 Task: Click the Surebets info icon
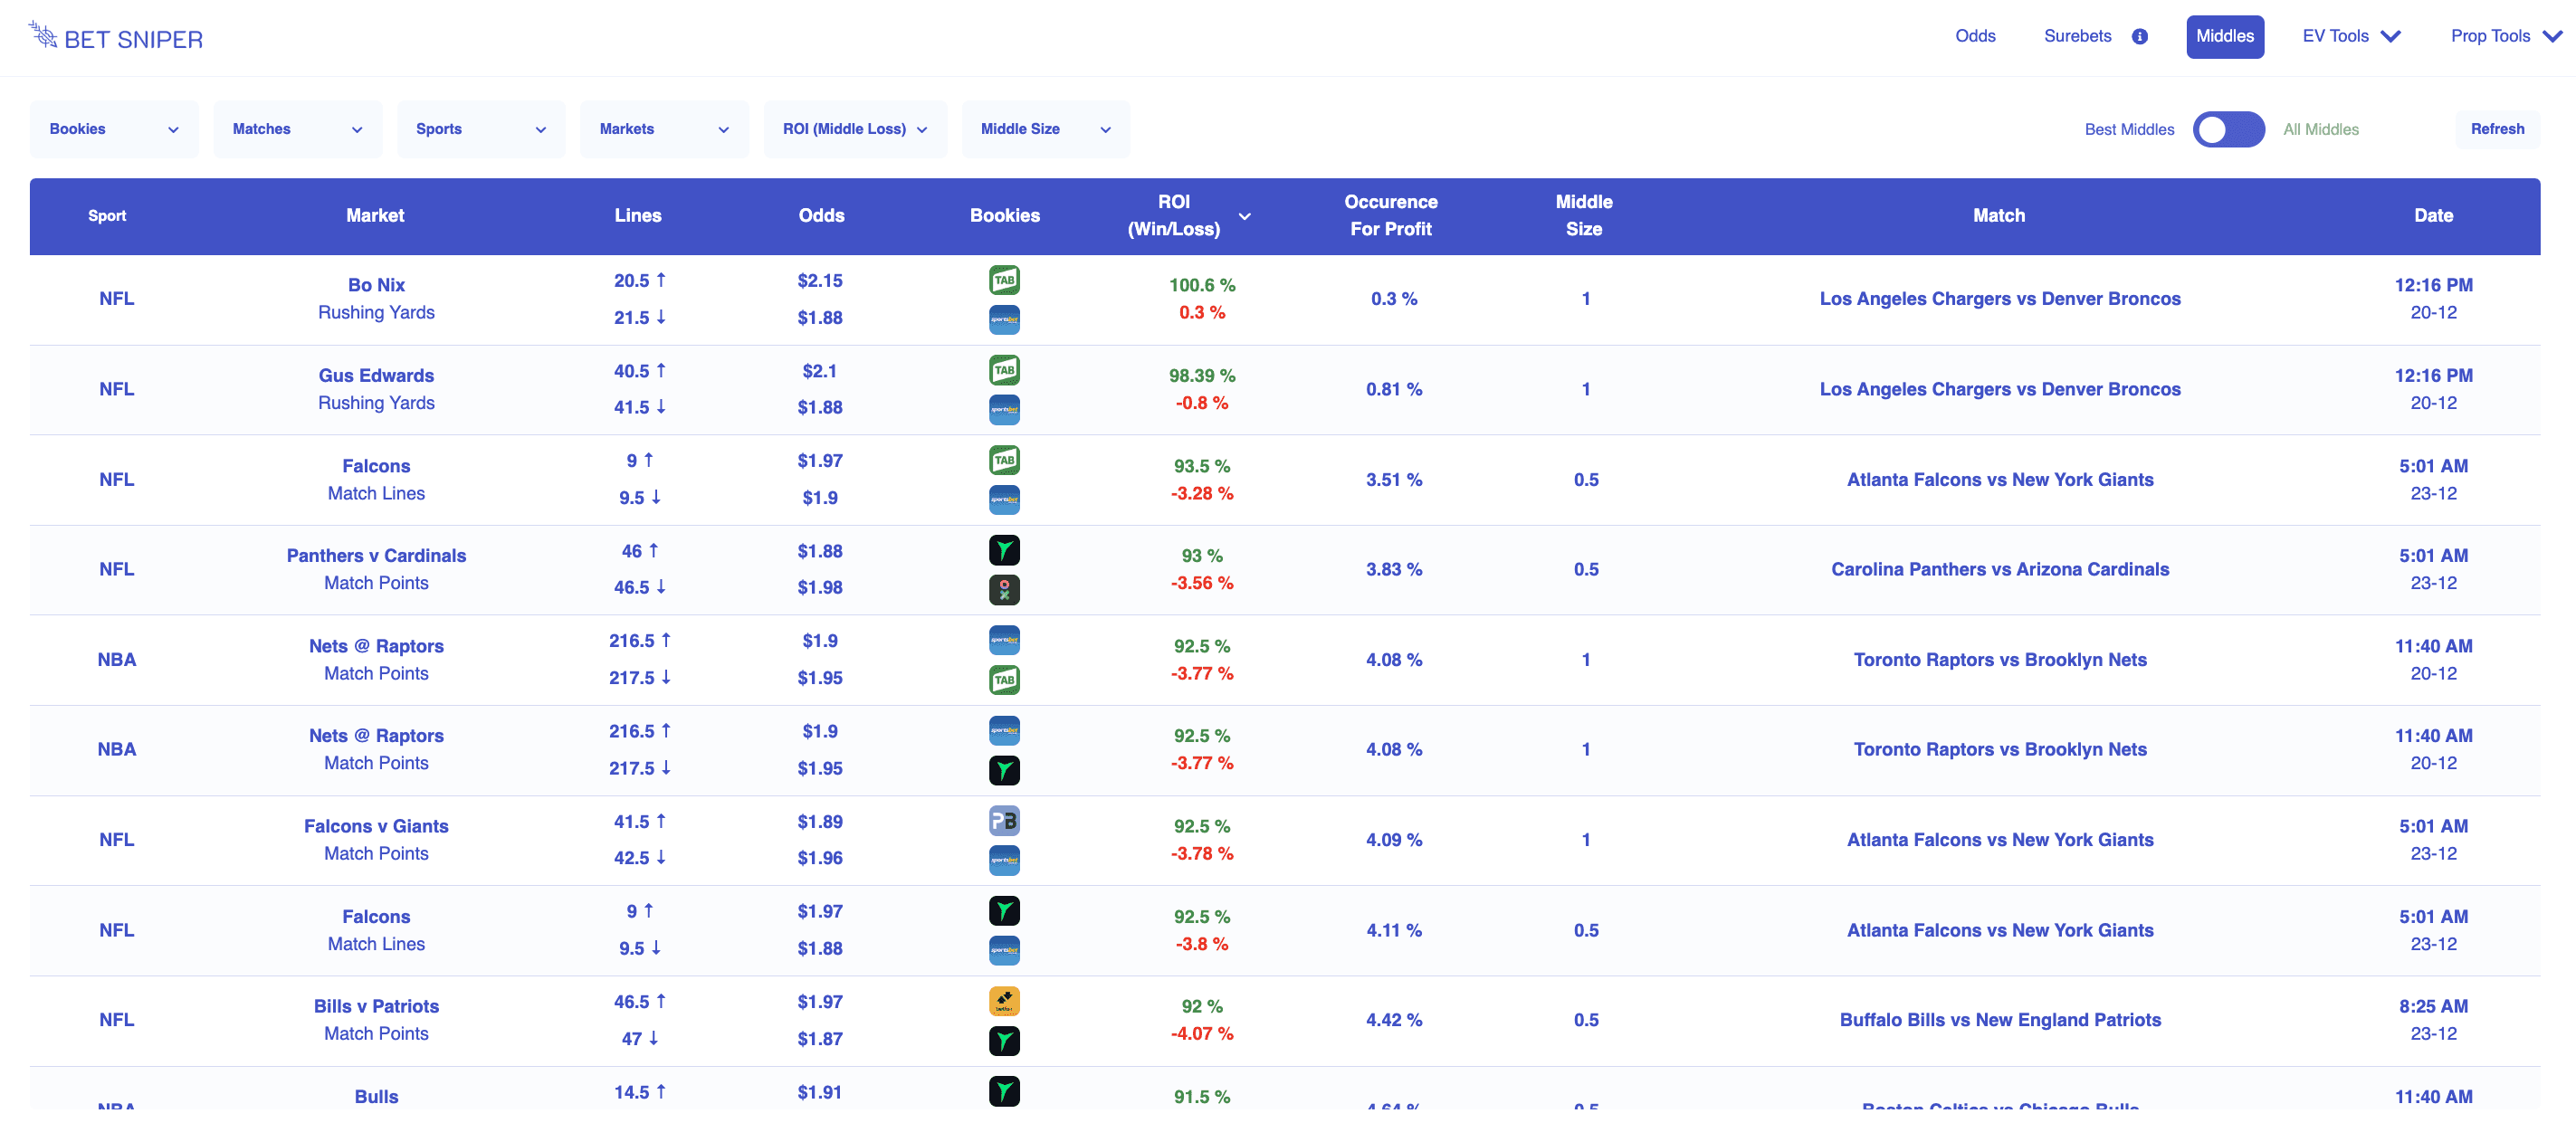click(2139, 37)
